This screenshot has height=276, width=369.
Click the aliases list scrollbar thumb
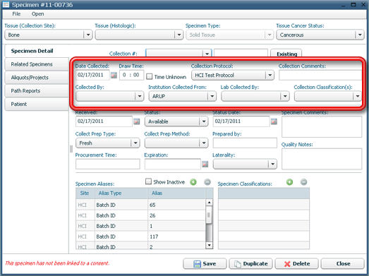[209, 215]
